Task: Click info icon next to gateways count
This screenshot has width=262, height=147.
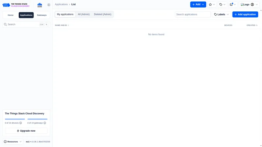Action: [45, 123]
